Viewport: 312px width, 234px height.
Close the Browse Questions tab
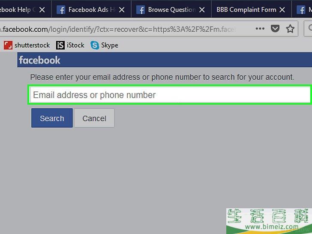202,9
